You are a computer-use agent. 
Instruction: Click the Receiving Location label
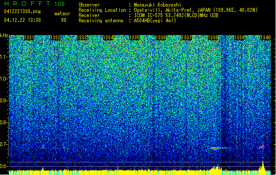pyautogui.click(x=102, y=10)
